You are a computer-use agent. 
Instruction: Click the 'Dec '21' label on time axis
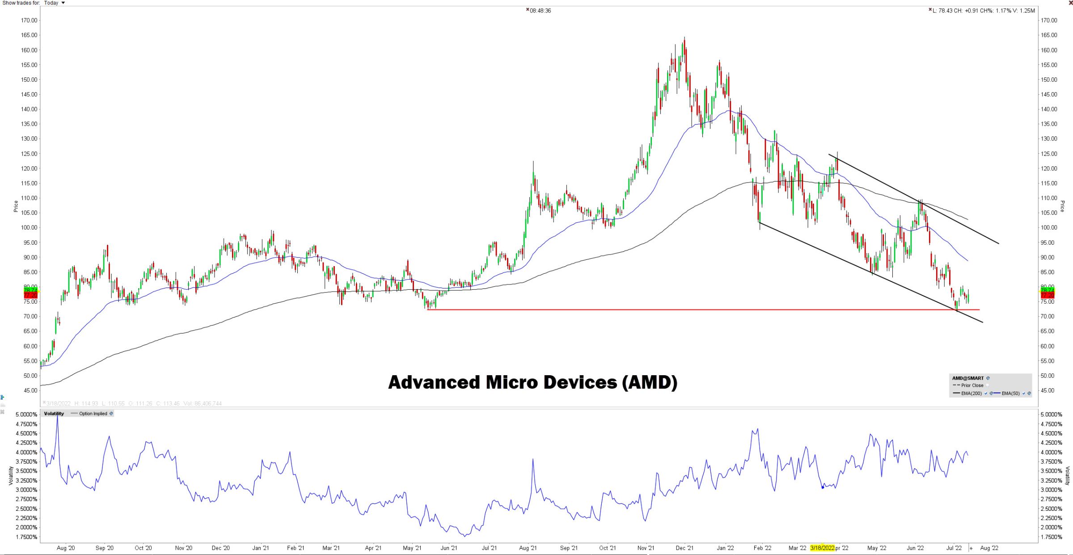coord(684,548)
